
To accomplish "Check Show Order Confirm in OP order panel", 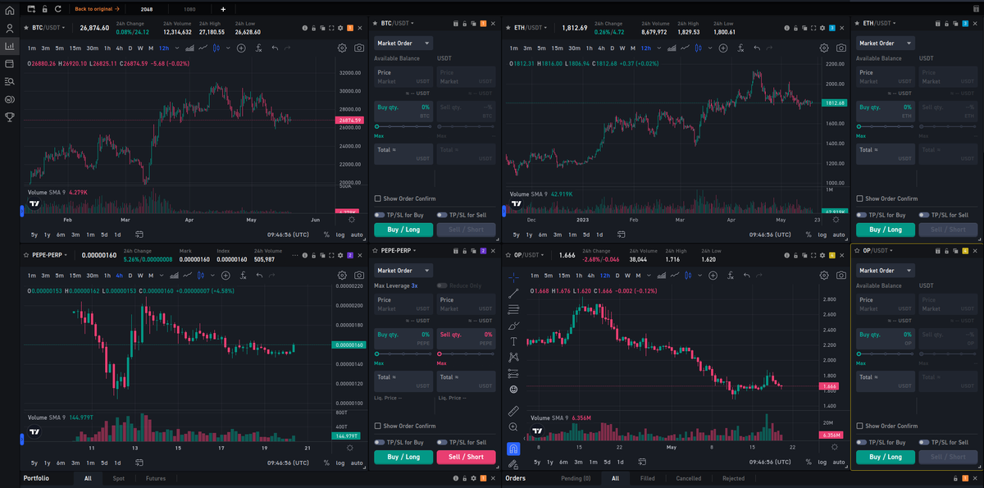I will coord(859,426).
